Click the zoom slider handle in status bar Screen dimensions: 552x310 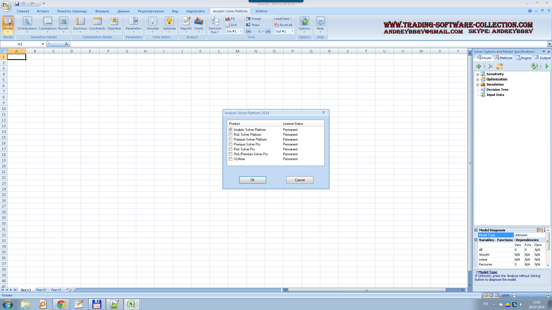point(531,295)
